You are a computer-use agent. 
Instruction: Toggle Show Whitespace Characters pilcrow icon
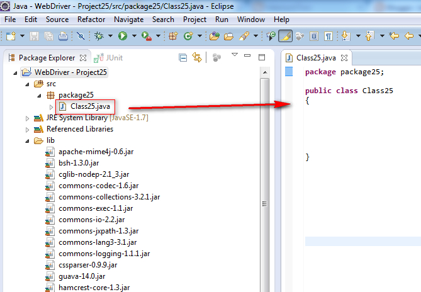click(328, 36)
